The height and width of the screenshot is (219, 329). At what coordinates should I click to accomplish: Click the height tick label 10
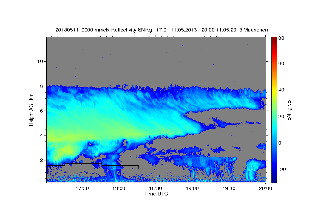tap(40, 61)
